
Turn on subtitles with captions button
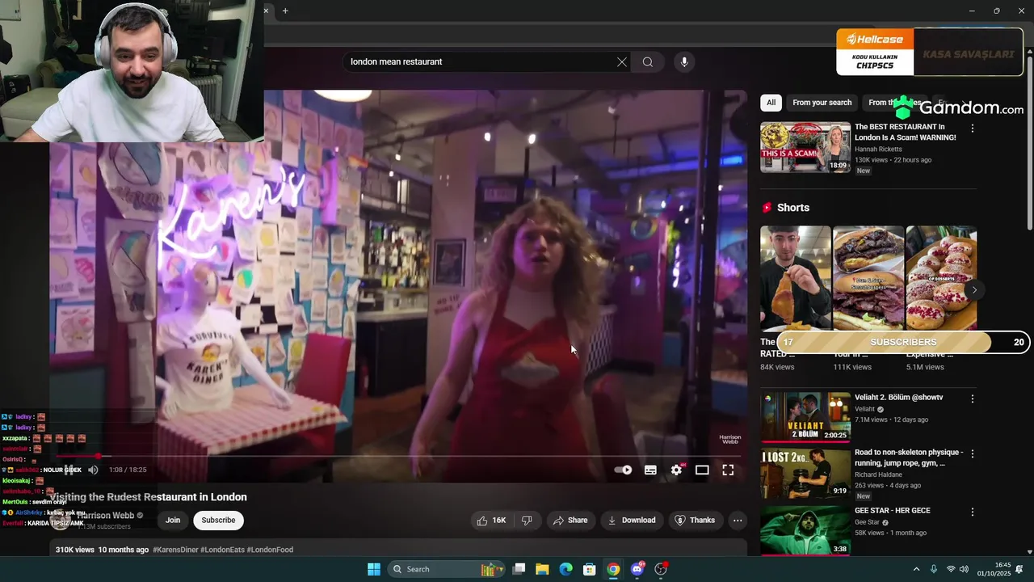(650, 470)
